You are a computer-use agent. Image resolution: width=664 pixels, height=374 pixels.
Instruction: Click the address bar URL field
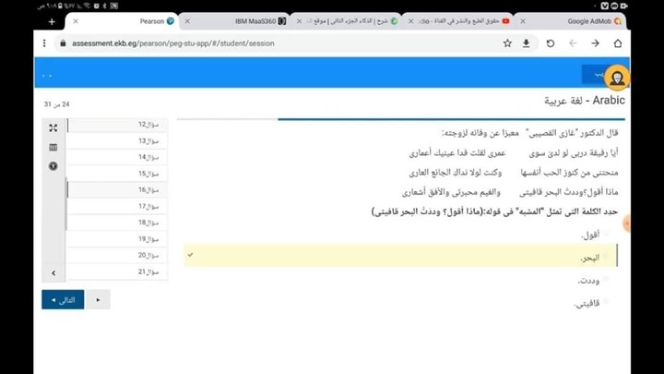pyautogui.click(x=277, y=43)
